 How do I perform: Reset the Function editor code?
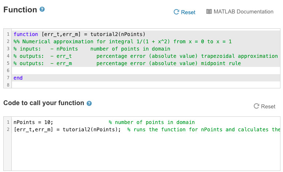[x=185, y=12]
